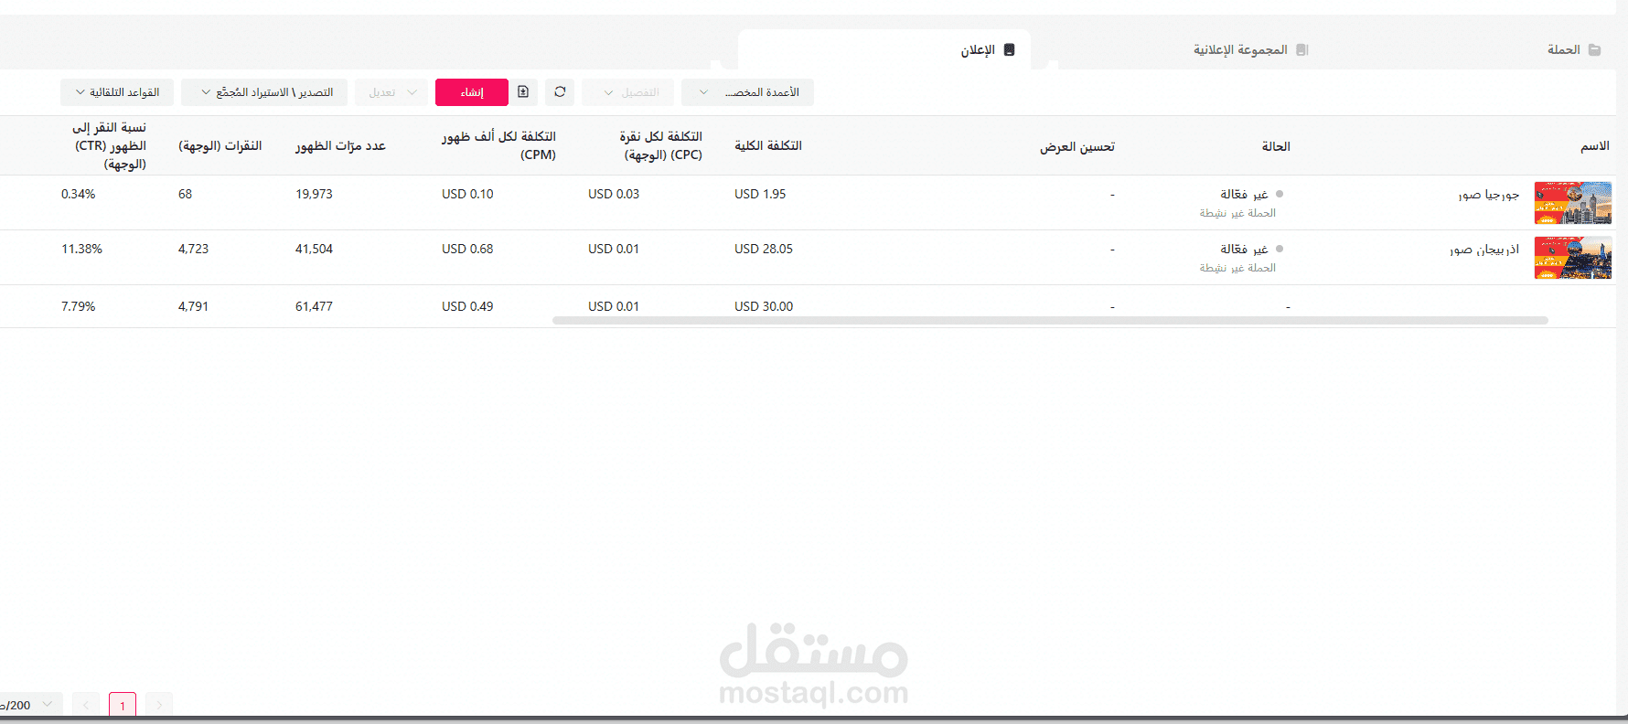Click the summary total USD 30.00
Viewport: 1628px width, 724px height.
[x=764, y=306]
